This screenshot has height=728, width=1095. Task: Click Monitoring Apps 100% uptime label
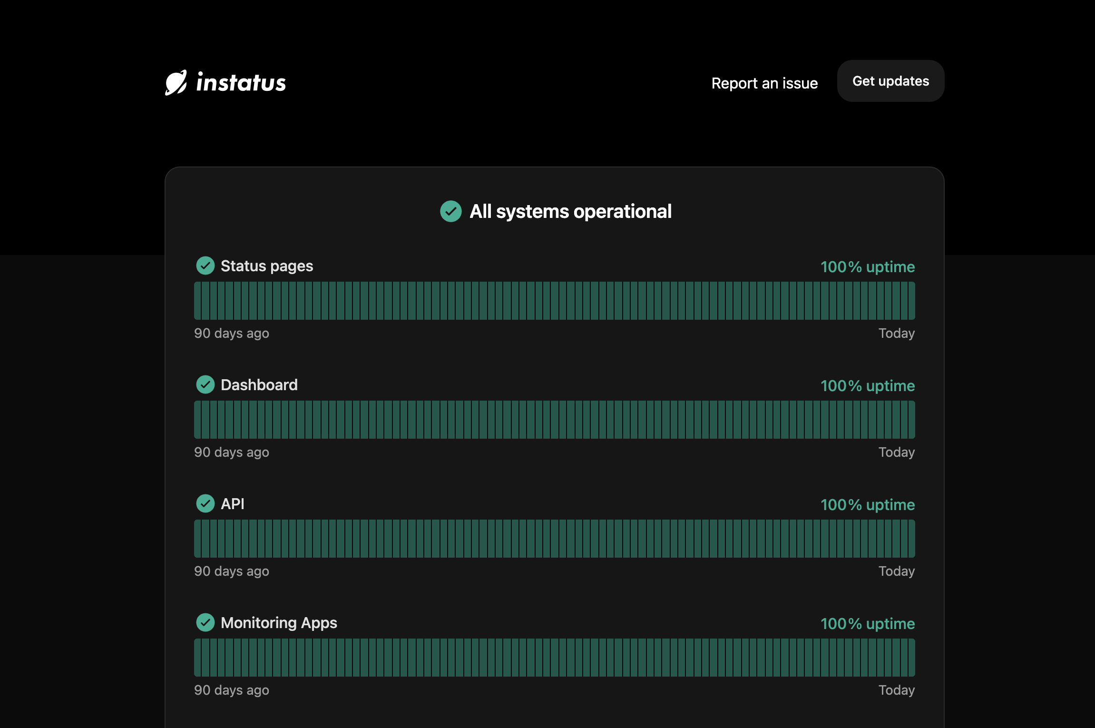[868, 623]
